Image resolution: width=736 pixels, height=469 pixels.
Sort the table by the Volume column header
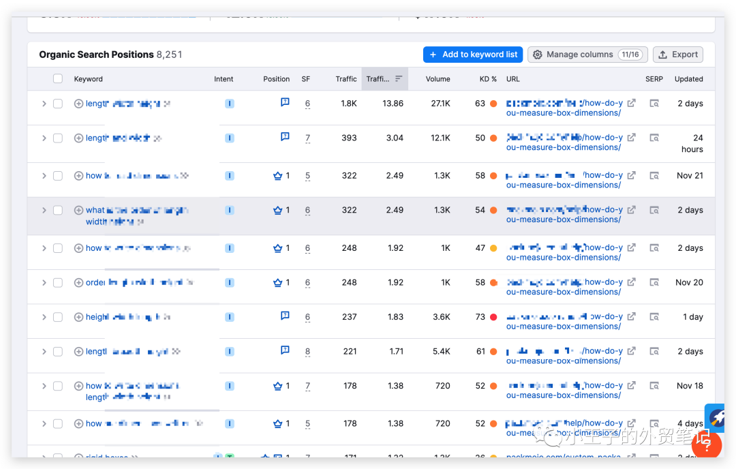point(438,79)
